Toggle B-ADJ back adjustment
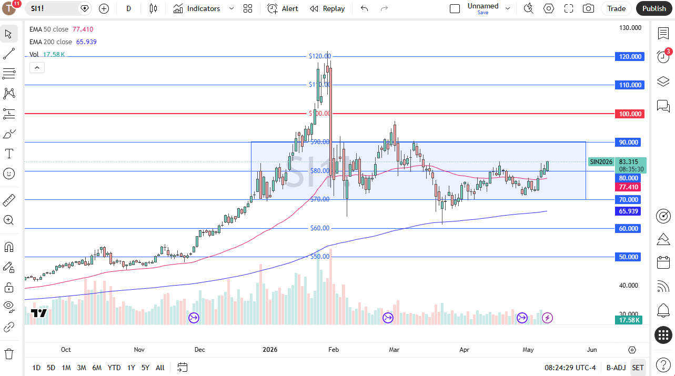The height and width of the screenshot is (376, 675). pyautogui.click(x=616, y=368)
